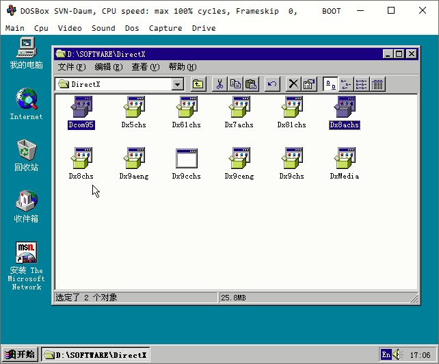The height and width of the screenshot is (364, 439).
Task: Click the explorer window resize grip
Action: (x=414, y=299)
